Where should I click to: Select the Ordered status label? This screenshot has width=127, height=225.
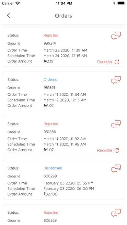tap(51, 80)
